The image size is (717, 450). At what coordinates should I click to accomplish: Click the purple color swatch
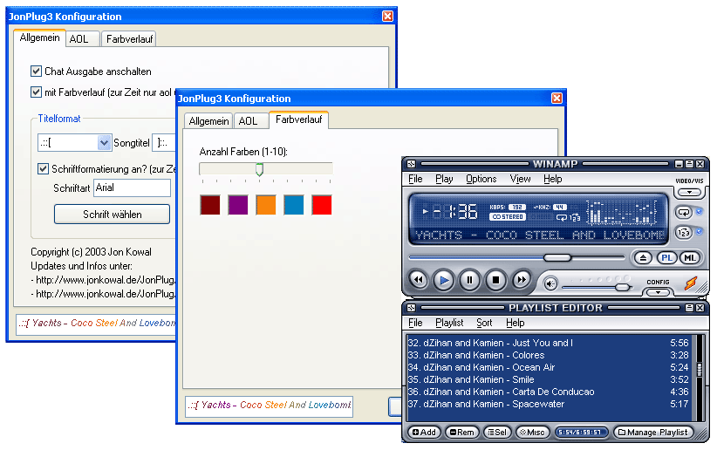point(238,205)
